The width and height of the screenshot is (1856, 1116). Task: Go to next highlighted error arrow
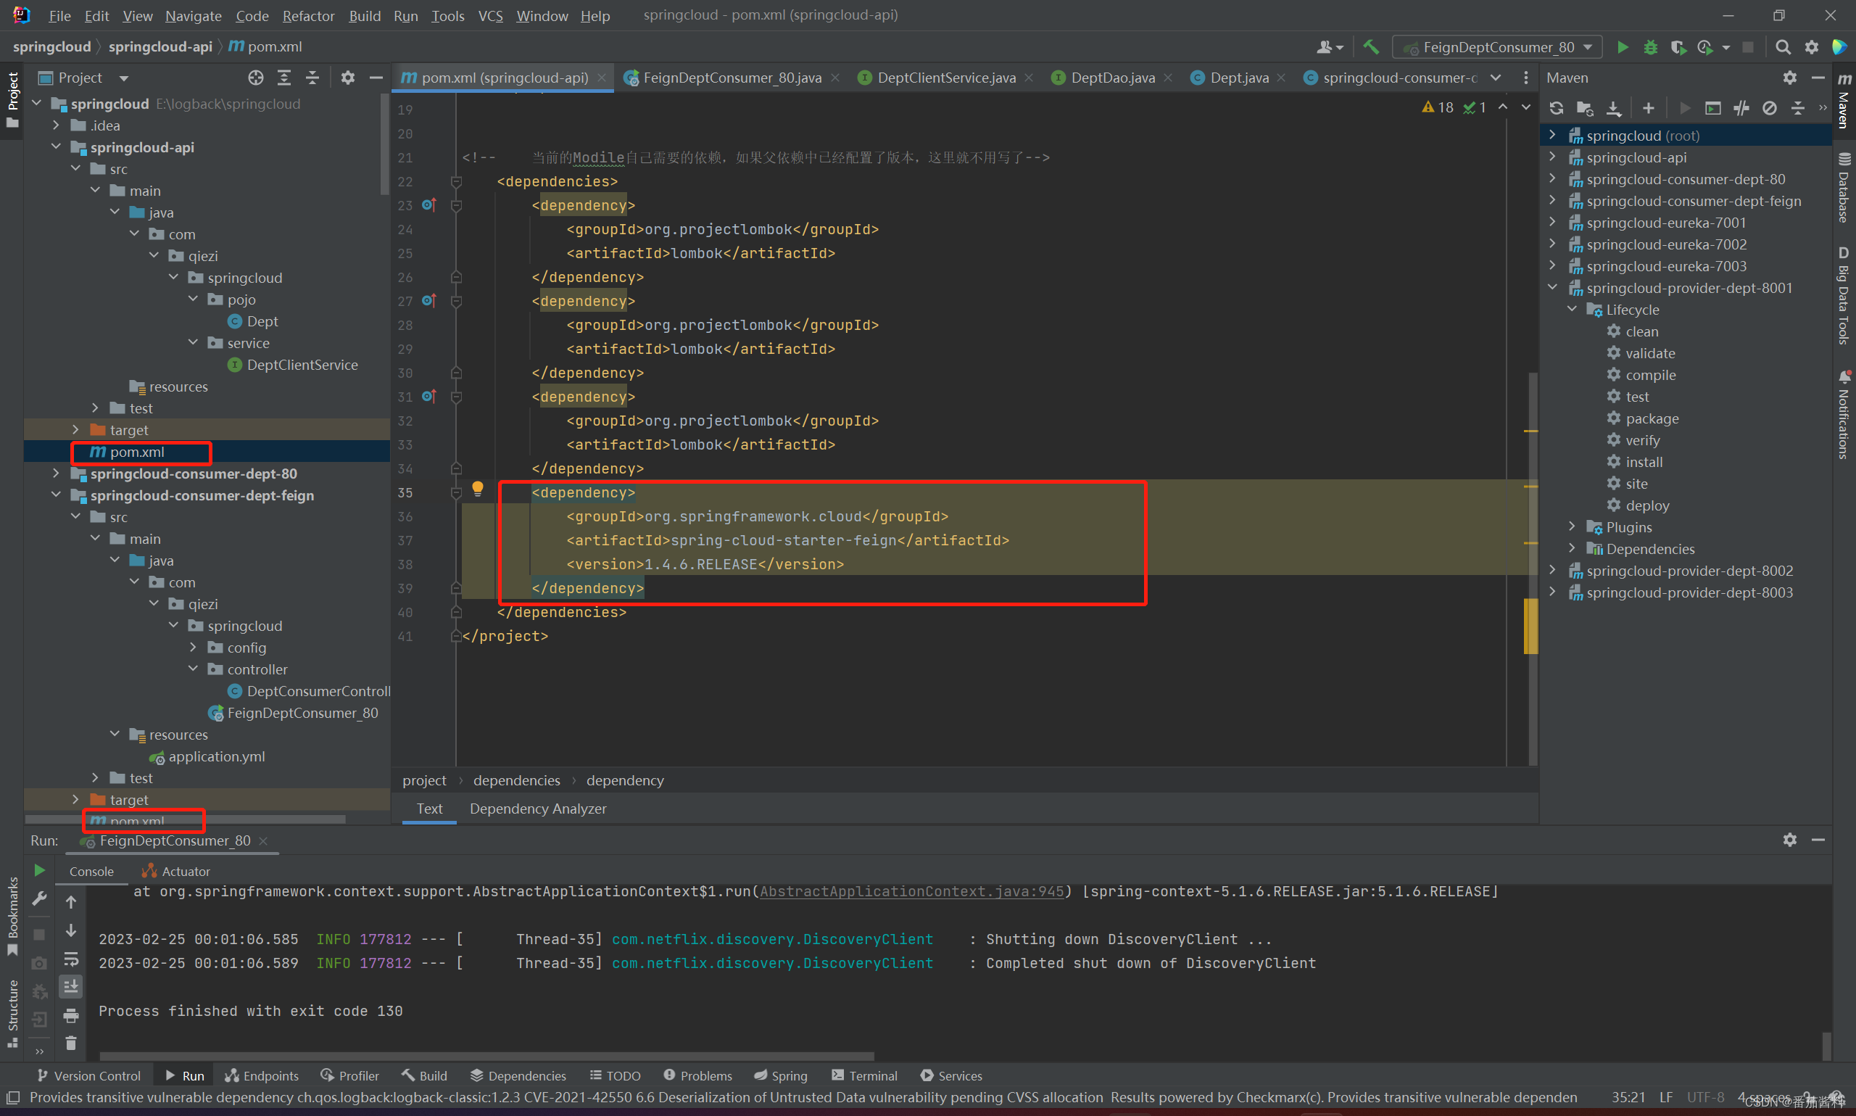coord(1525,107)
